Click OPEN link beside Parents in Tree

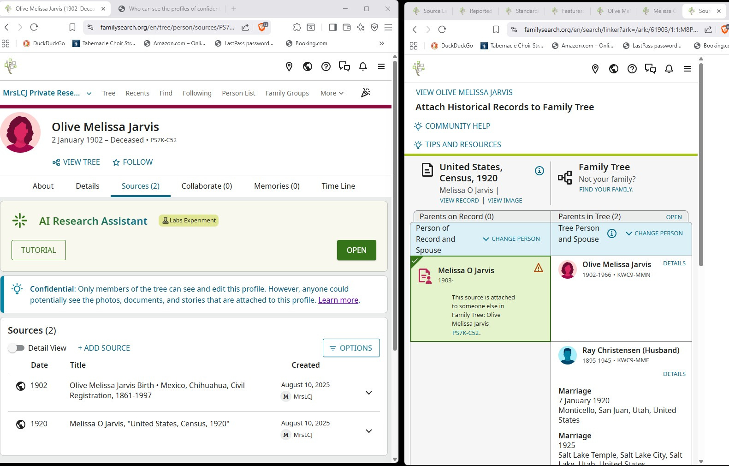(674, 217)
